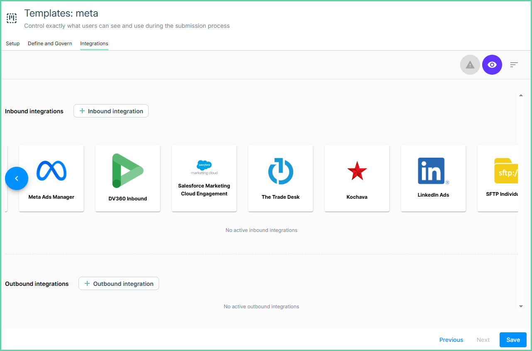
Task: Click the scrollbar down arrow
Action: tap(521, 306)
